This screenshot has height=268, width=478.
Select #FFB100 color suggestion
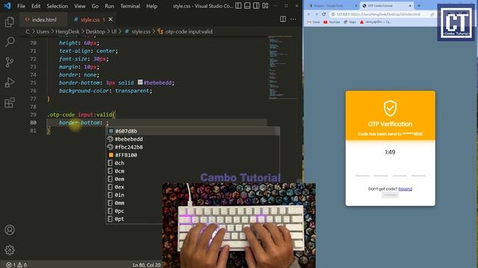point(193,155)
